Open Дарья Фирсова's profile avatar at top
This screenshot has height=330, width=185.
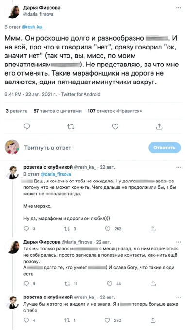[x=14, y=12]
